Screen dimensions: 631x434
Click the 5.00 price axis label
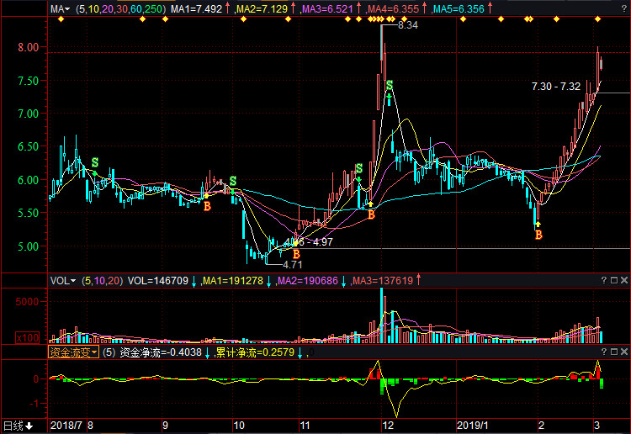pyautogui.click(x=28, y=246)
